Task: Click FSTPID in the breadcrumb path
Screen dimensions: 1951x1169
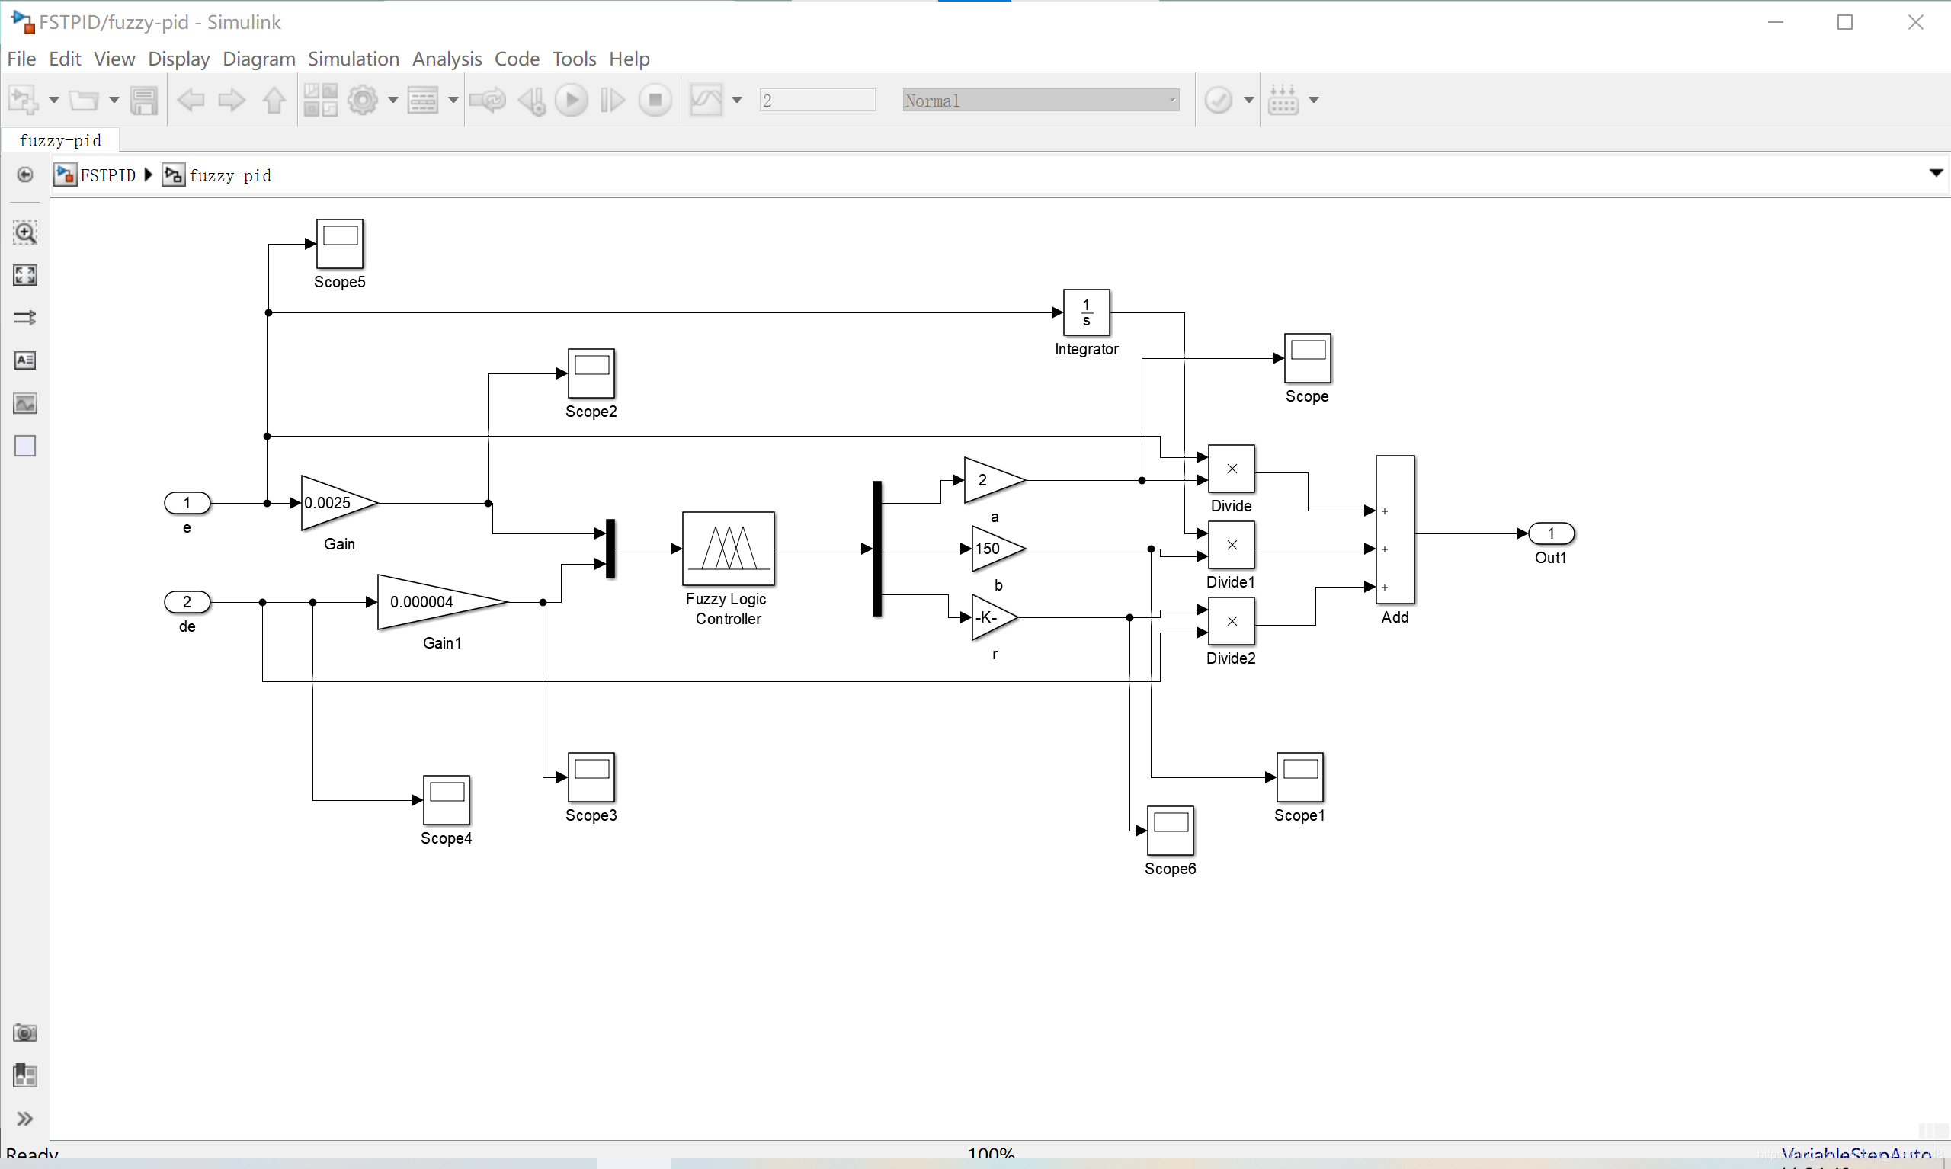Action: [x=108, y=175]
